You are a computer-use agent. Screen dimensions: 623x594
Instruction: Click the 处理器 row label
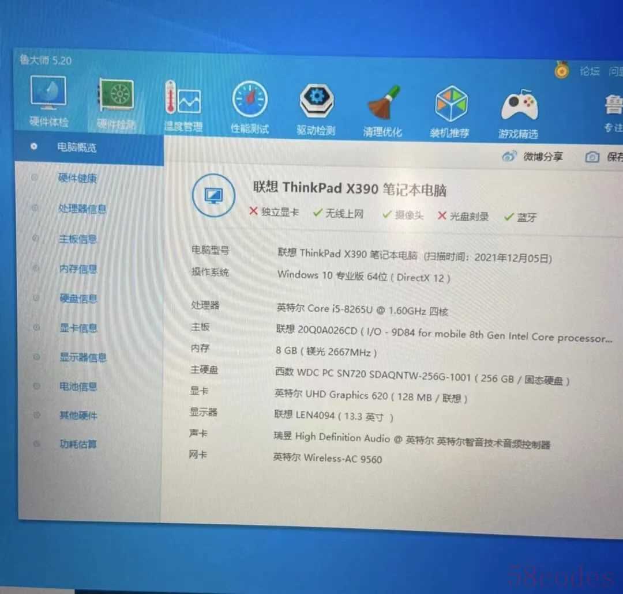pos(205,305)
